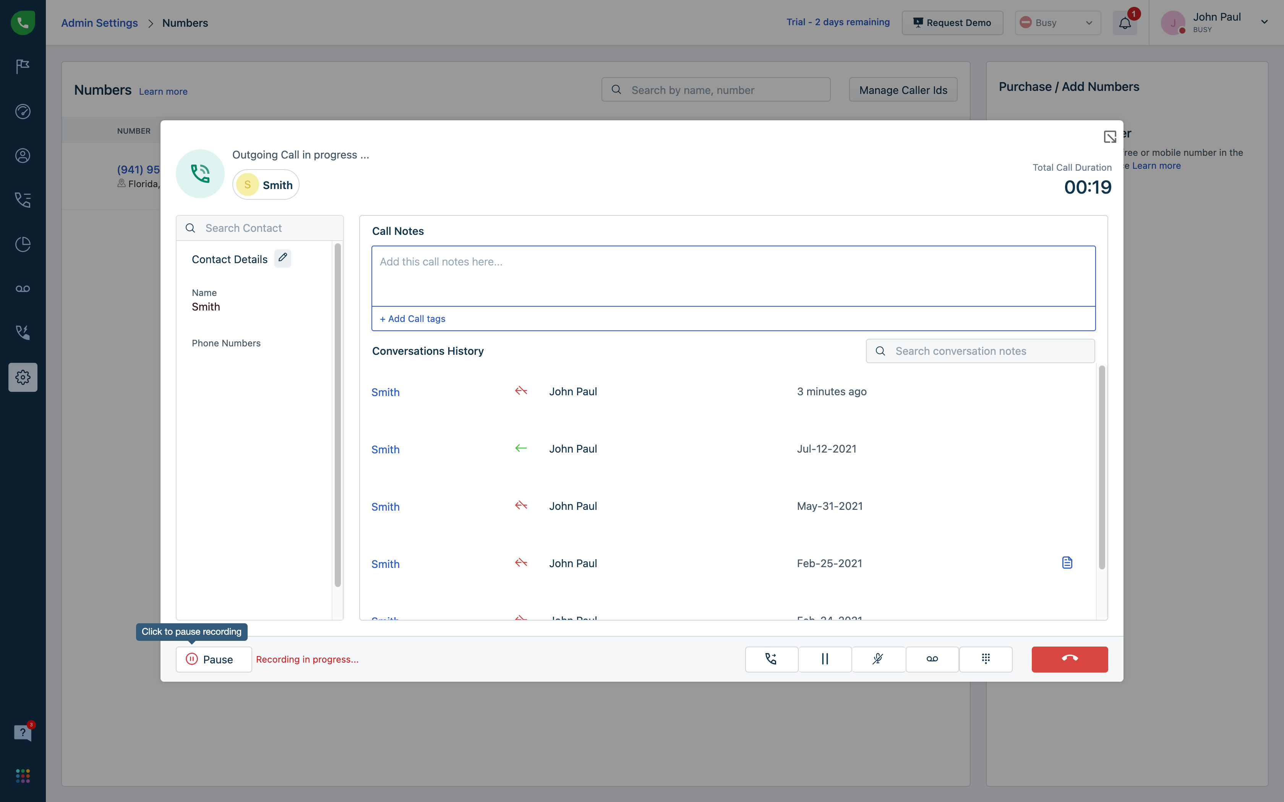Viewport: 1284px width, 802px height.
Task: Open Admin Settings gear in sidebar
Action: click(23, 377)
